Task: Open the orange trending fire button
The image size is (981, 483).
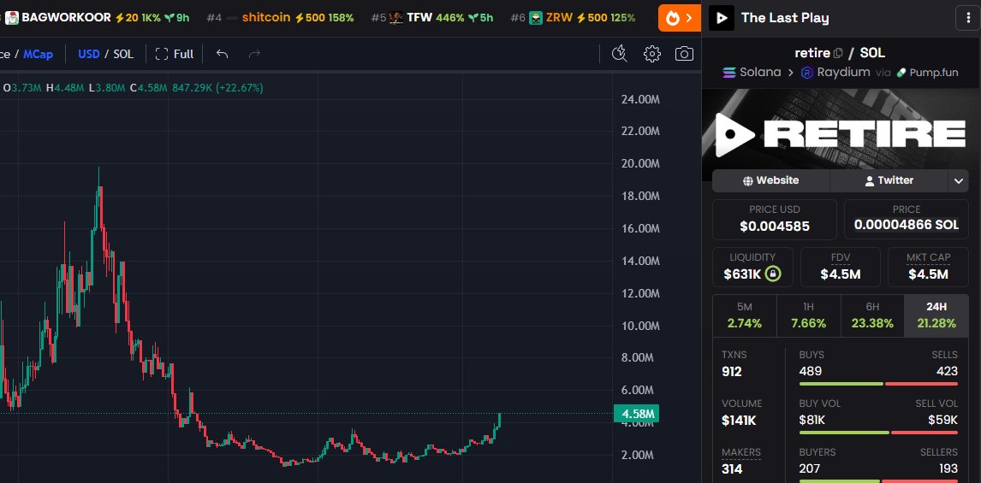Action: point(679,18)
